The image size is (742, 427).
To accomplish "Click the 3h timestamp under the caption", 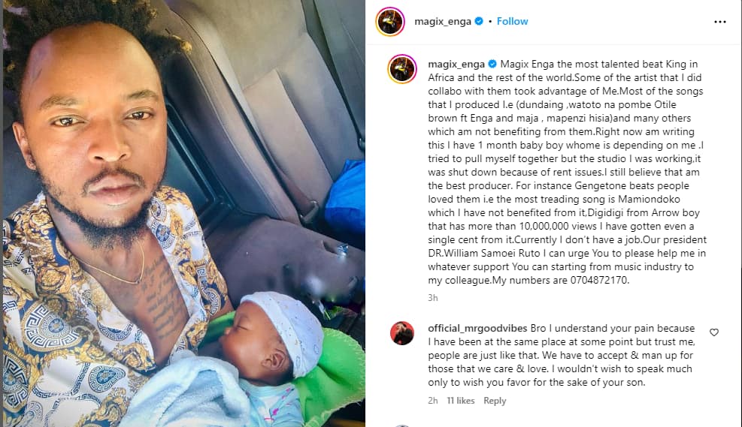I will 433,298.
